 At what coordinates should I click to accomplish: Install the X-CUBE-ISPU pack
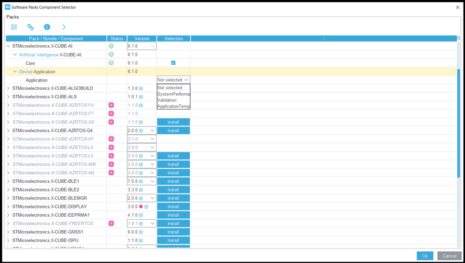click(x=173, y=241)
